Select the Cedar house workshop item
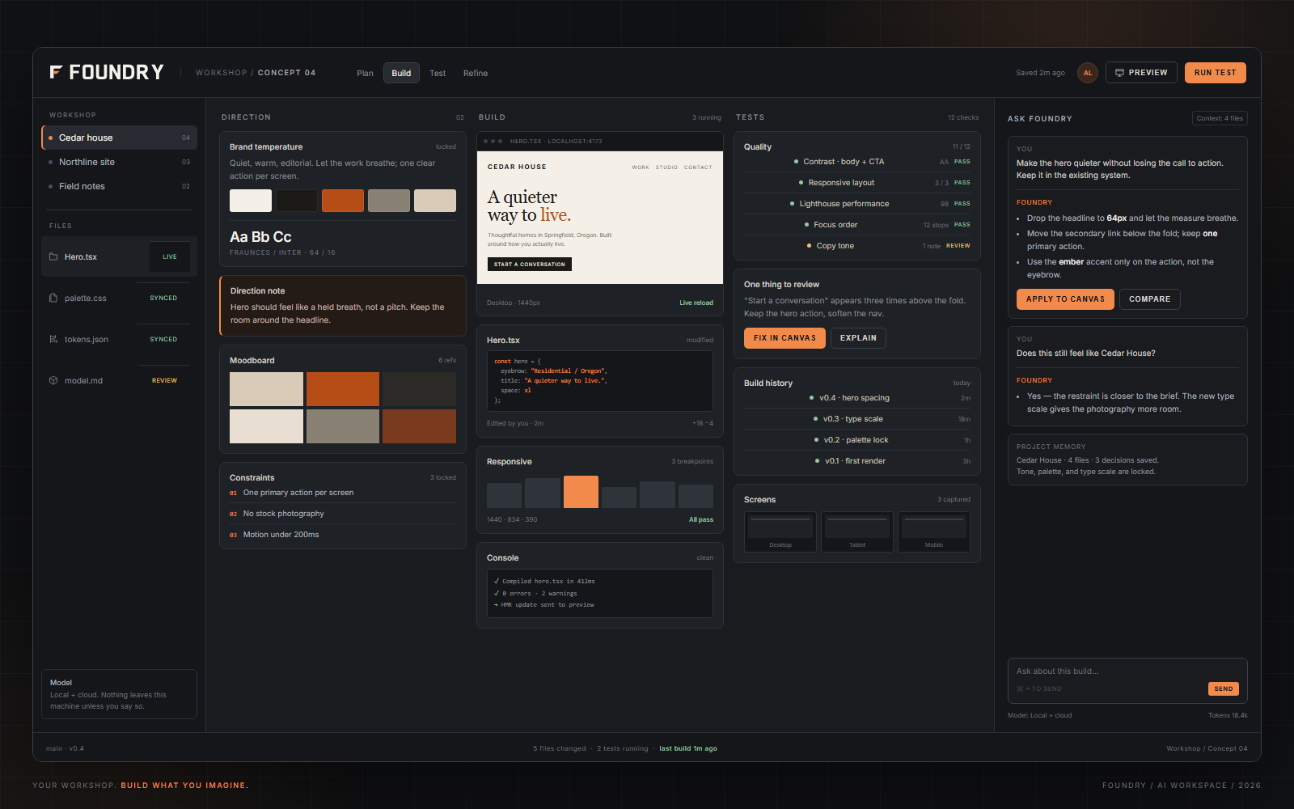Viewport: 1294px width, 809px height. click(x=119, y=138)
